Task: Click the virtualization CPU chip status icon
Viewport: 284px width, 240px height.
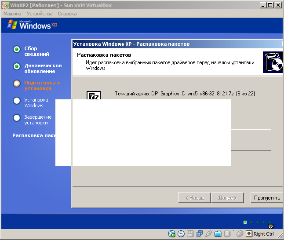Action: coord(227,234)
